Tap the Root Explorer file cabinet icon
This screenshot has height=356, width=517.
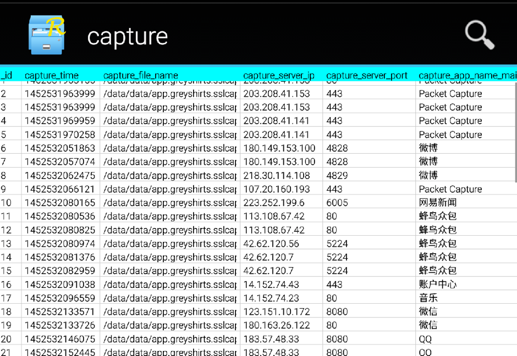(47, 35)
